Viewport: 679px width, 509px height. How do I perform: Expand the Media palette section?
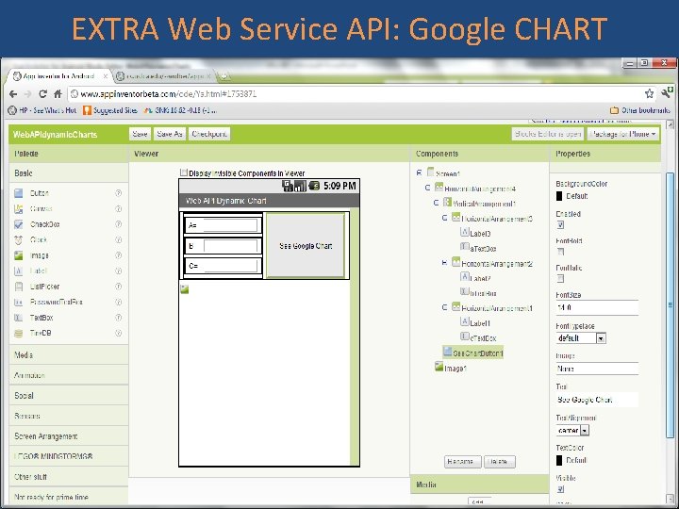pos(69,355)
